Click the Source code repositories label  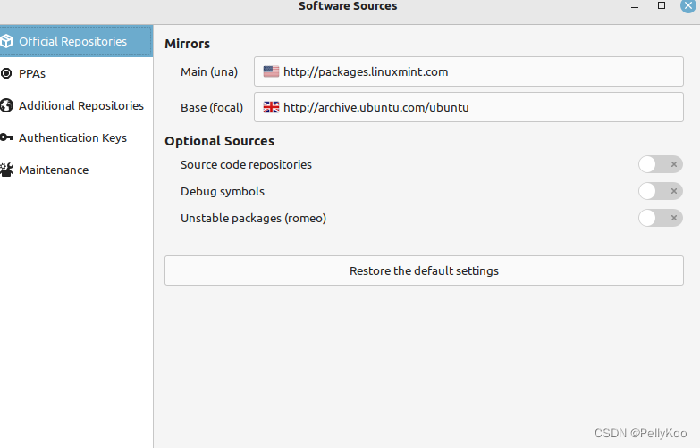pos(246,164)
